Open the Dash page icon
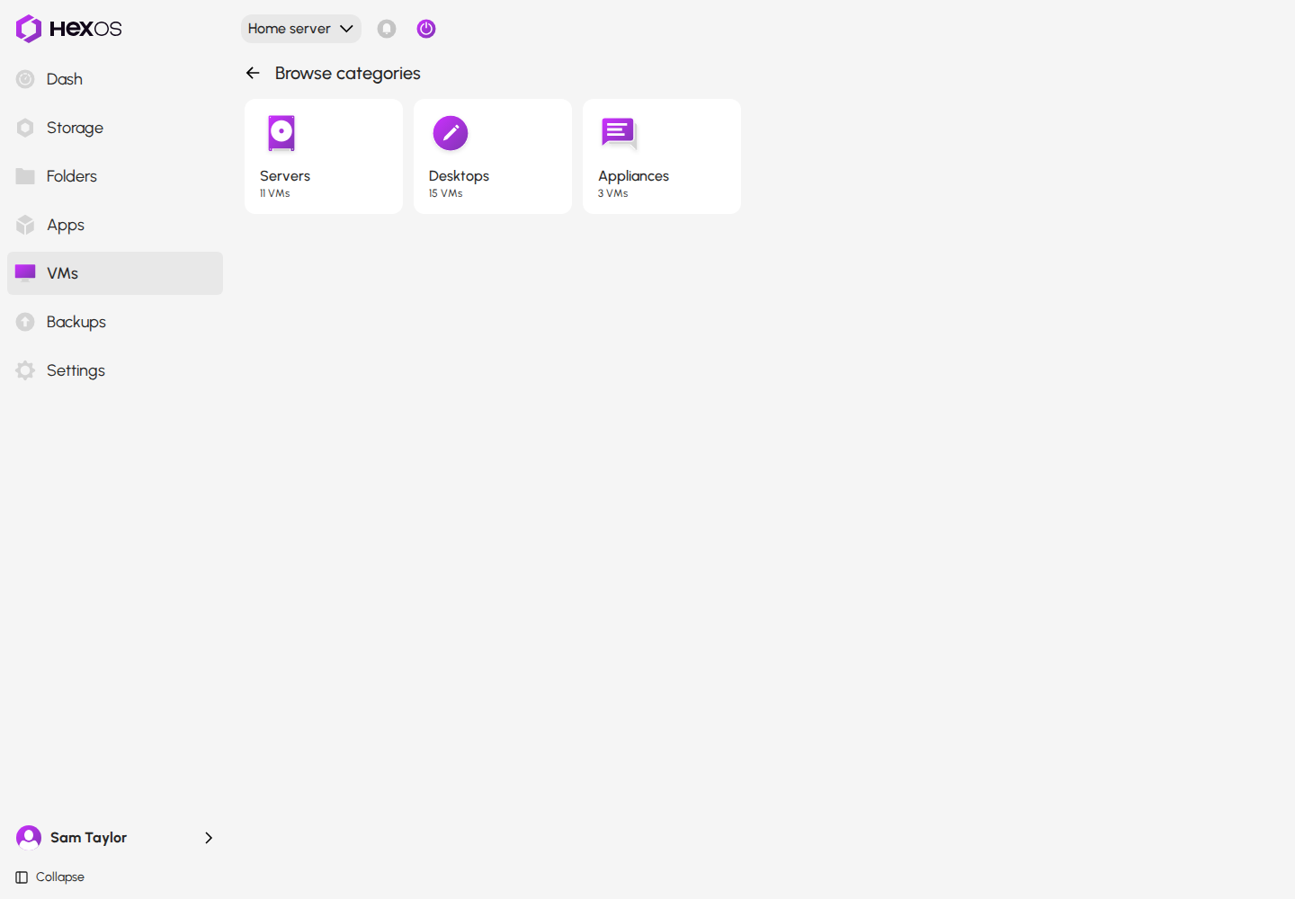1295x899 pixels. coord(25,79)
